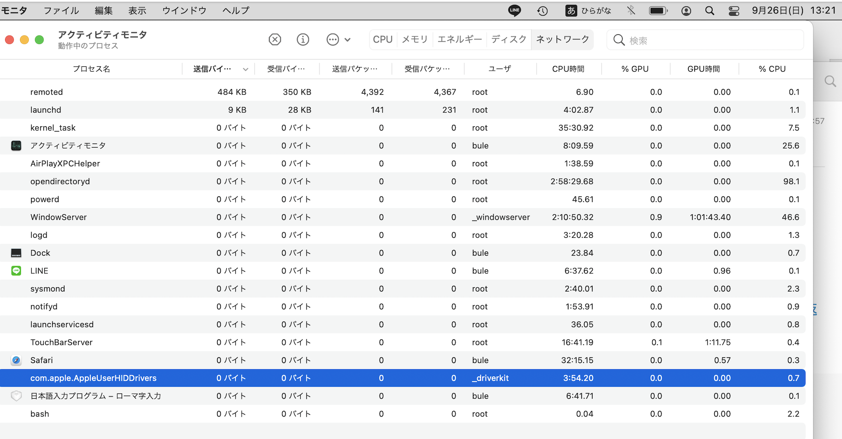Click the battery status icon

tap(658, 11)
